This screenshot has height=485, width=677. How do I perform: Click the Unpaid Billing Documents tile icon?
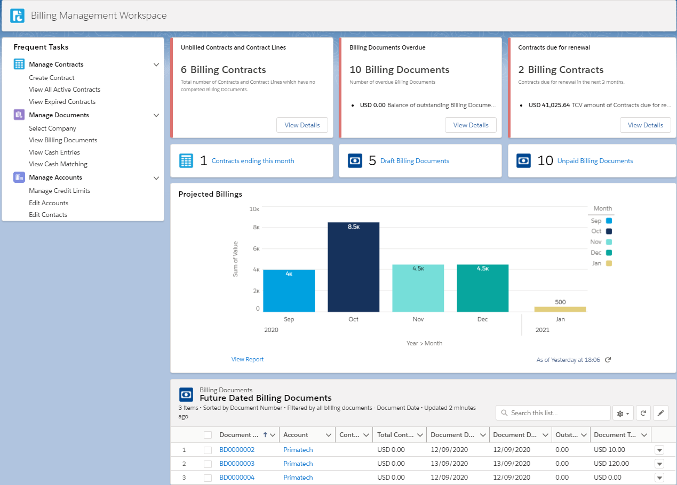tap(523, 161)
